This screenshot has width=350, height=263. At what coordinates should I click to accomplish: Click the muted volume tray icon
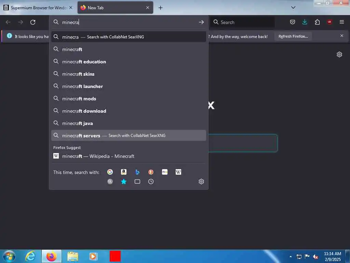pos(315,256)
